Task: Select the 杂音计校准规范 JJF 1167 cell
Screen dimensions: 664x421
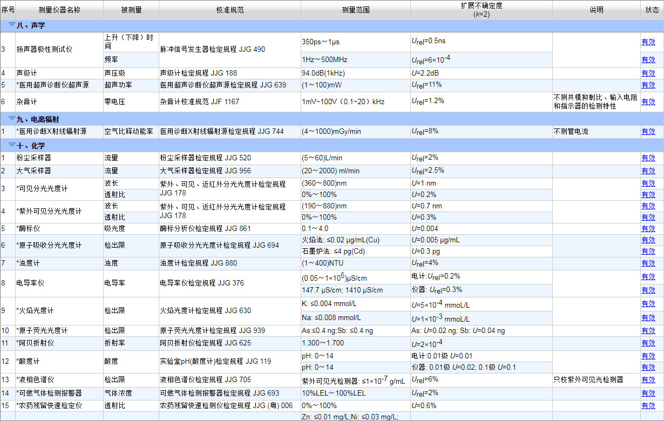Action: click(x=229, y=101)
